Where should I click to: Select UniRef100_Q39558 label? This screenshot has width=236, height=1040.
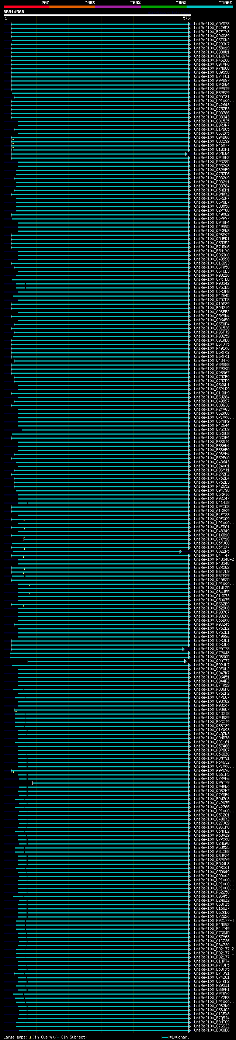point(212,73)
